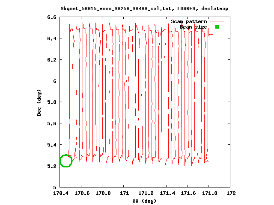Image resolution: width=274 pixels, height=205 pixels.
Task: Click the 171.8 tick label on RA axis
Action: point(210,193)
